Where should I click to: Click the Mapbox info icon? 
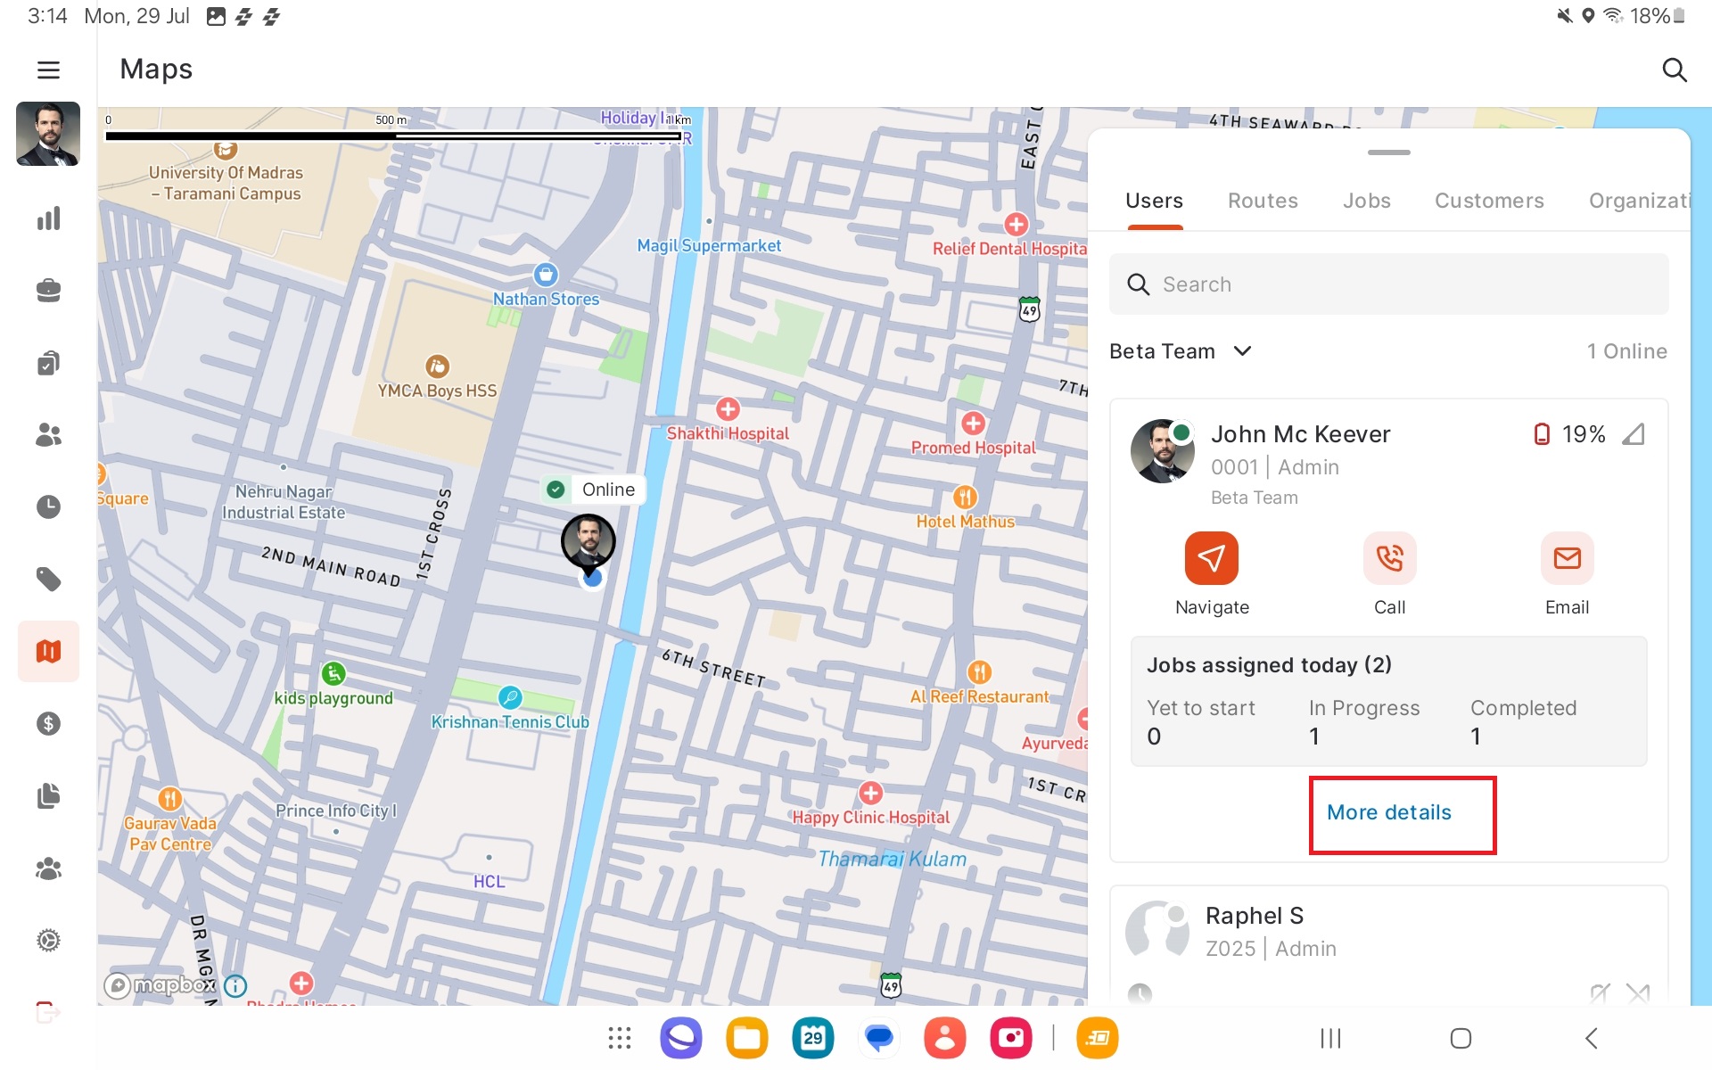(x=235, y=985)
